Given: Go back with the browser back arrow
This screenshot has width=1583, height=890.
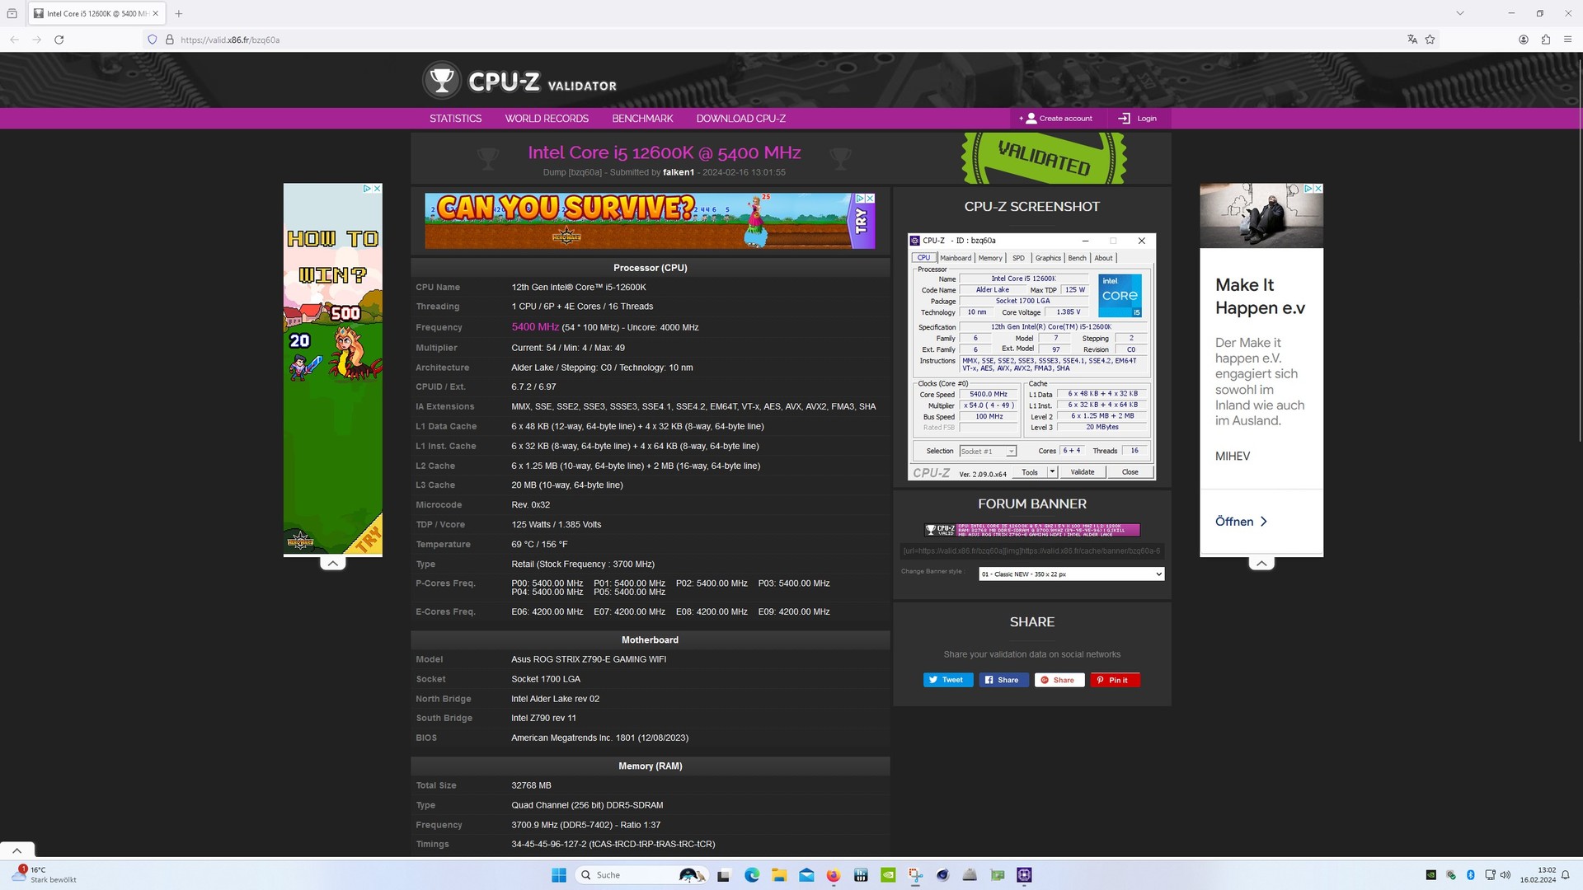Looking at the screenshot, I should click(x=14, y=40).
